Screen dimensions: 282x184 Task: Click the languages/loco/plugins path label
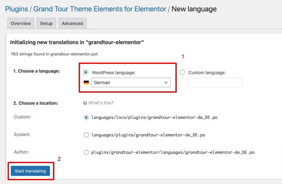coord(154,117)
